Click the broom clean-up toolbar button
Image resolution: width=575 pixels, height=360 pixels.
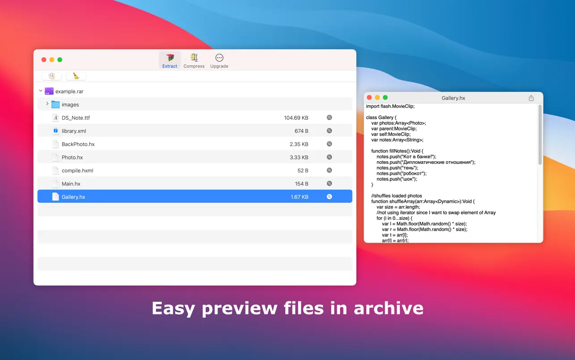coord(76,76)
